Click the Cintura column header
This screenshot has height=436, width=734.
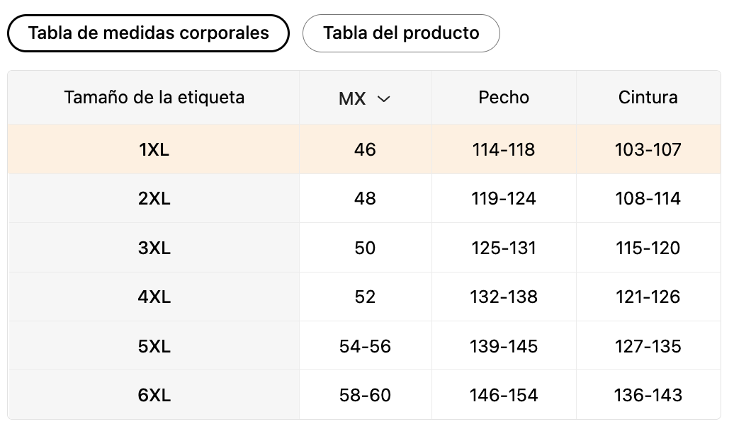pos(648,97)
